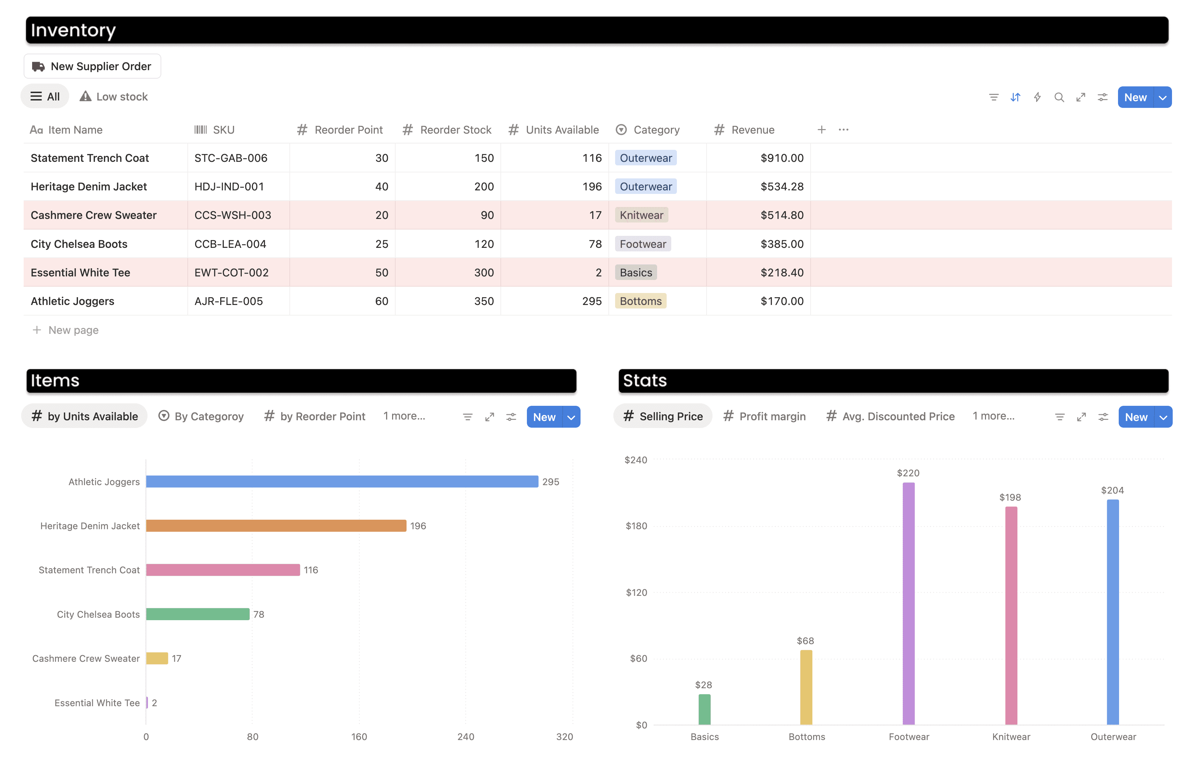Click New page row below table
The width and height of the screenshot is (1190, 782).
(73, 330)
